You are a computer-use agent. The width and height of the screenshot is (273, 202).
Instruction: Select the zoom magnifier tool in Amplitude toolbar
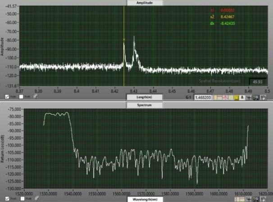(256, 97)
